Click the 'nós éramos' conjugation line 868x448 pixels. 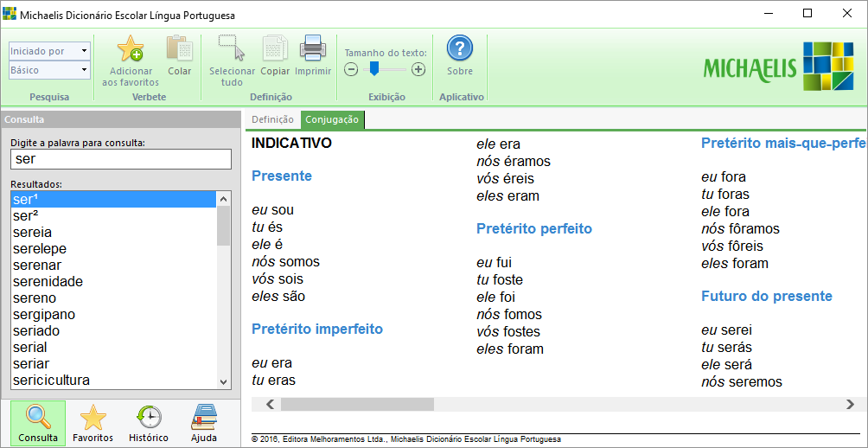(514, 161)
